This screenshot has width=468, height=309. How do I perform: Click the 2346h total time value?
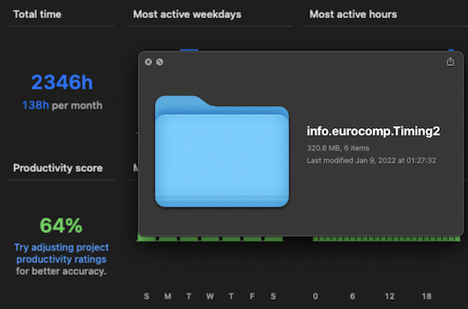coord(62,82)
